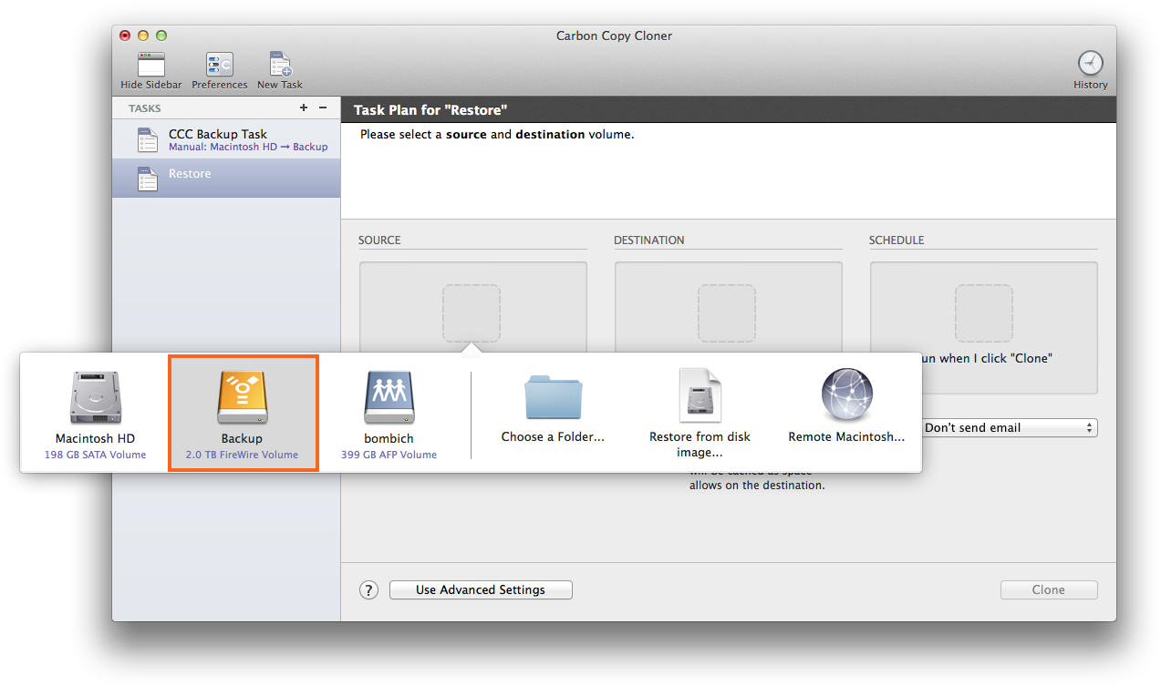Select Restore from disk image option
1161x686 pixels.
tap(700, 414)
